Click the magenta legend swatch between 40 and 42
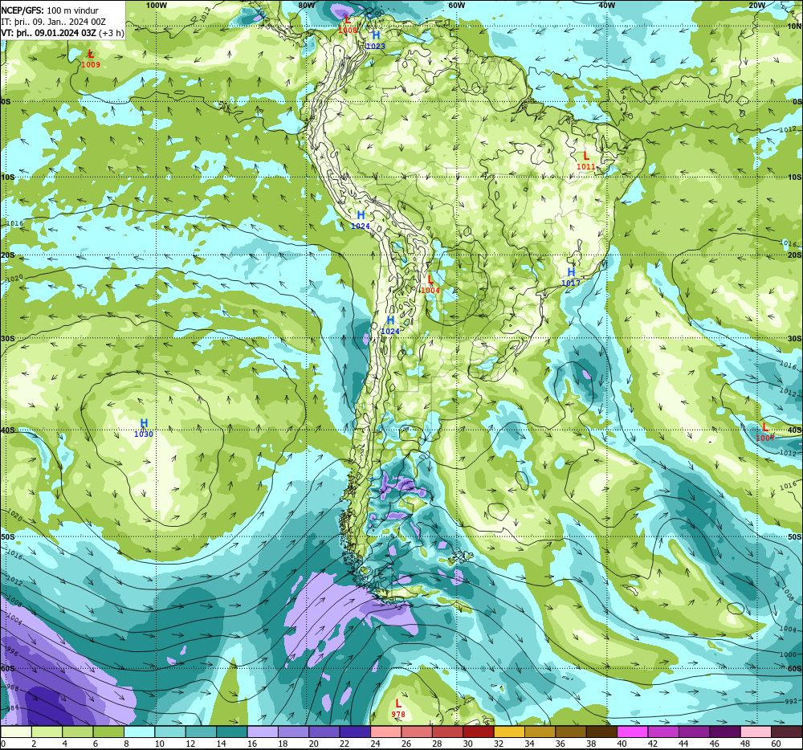 pos(633,732)
